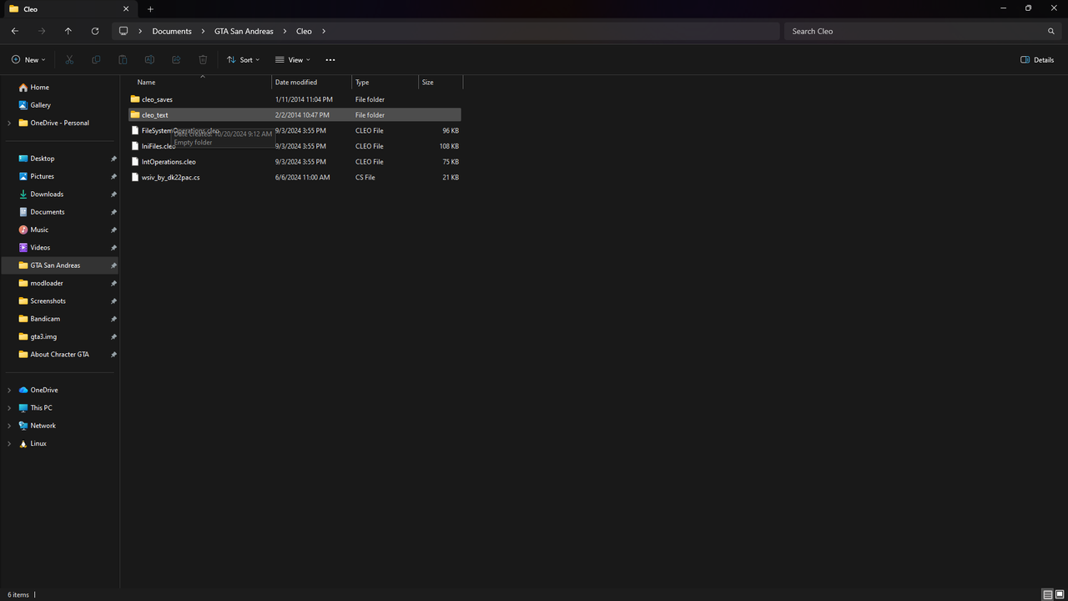Sort by Date modified column header
This screenshot has width=1068, height=601.
point(311,83)
